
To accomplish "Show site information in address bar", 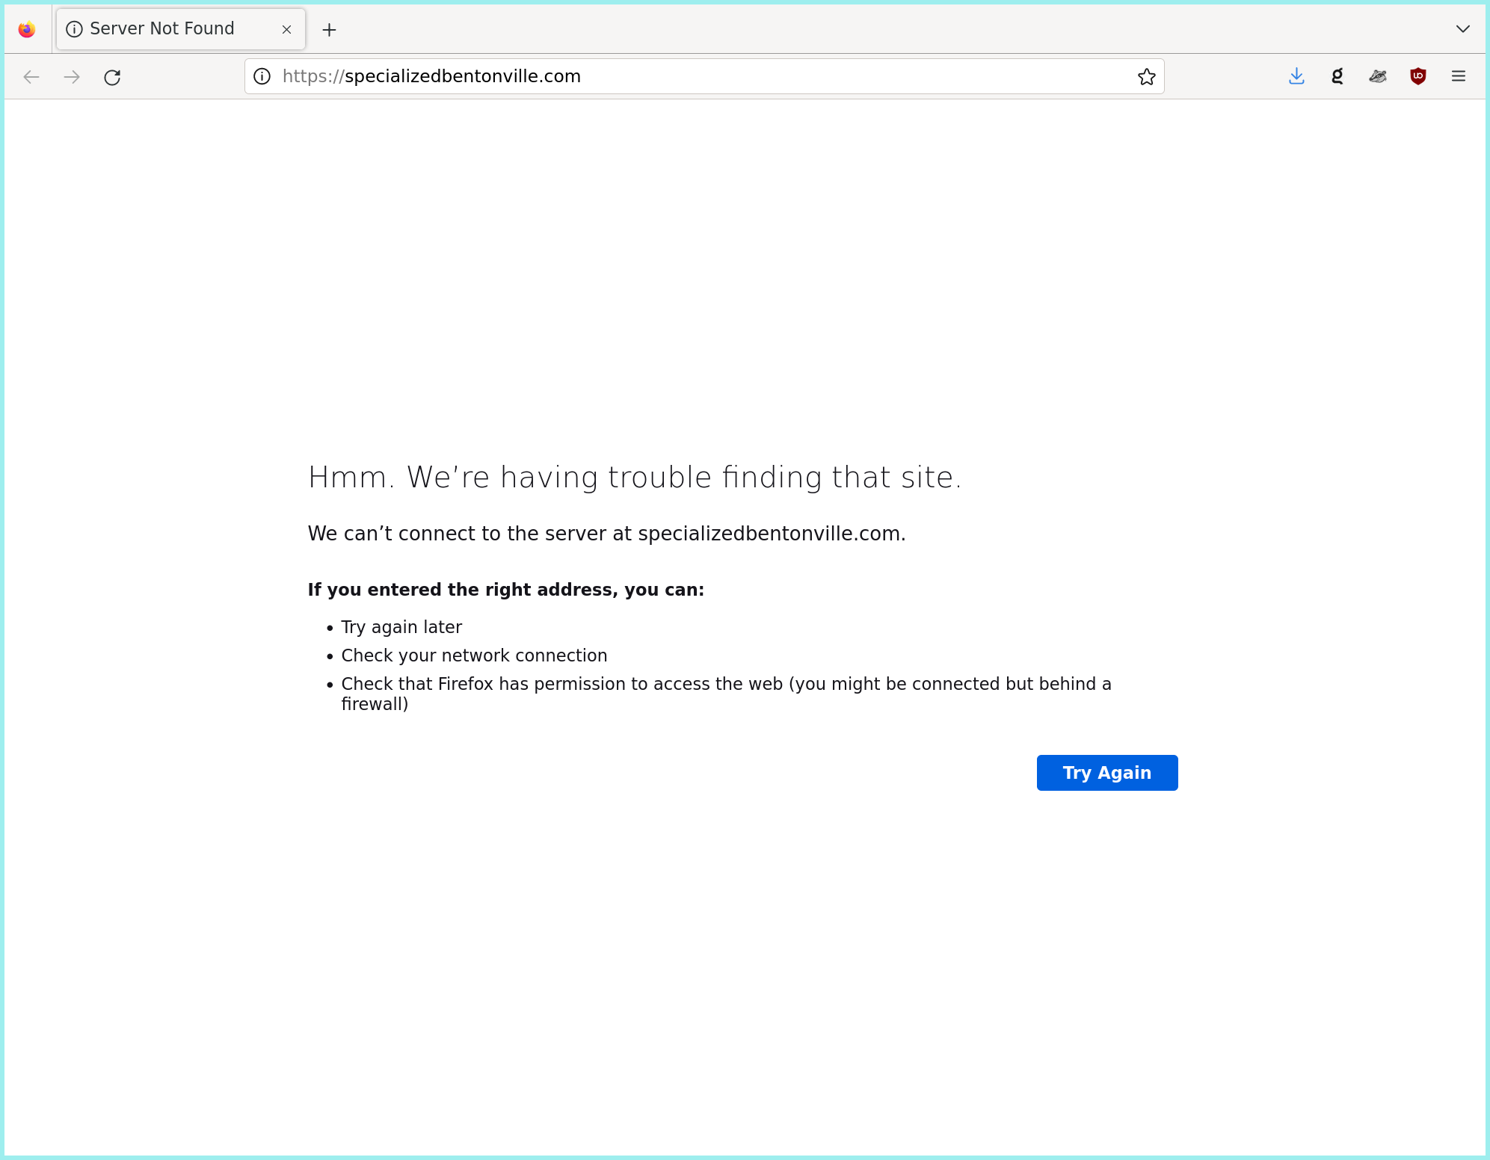I will 262,76.
